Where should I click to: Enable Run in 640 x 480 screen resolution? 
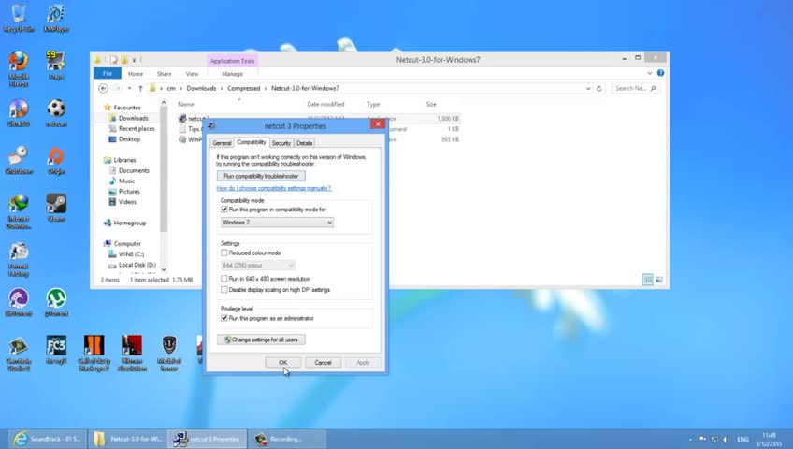pyautogui.click(x=224, y=279)
